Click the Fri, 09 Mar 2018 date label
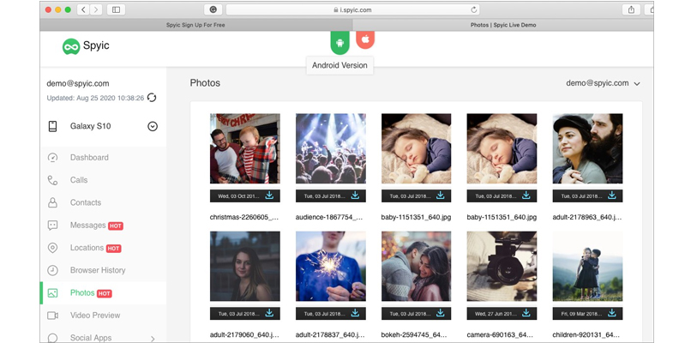The height and width of the screenshot is (343, 685). (581, 314)
